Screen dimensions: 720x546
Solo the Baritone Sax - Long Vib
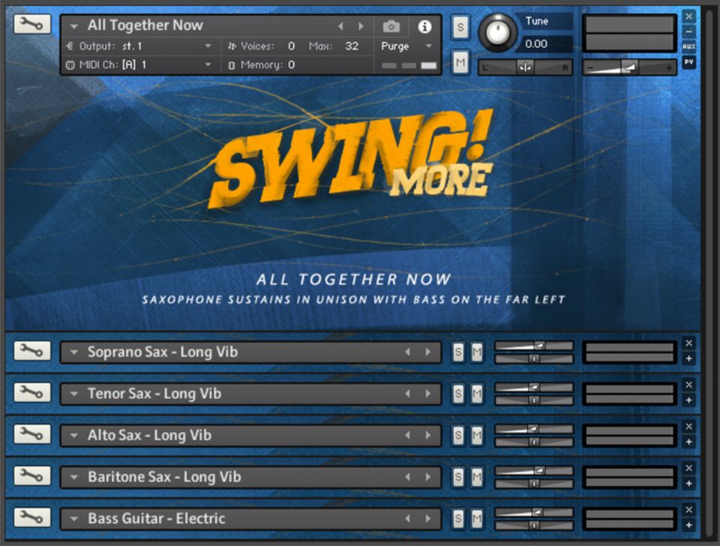[458, 477]
